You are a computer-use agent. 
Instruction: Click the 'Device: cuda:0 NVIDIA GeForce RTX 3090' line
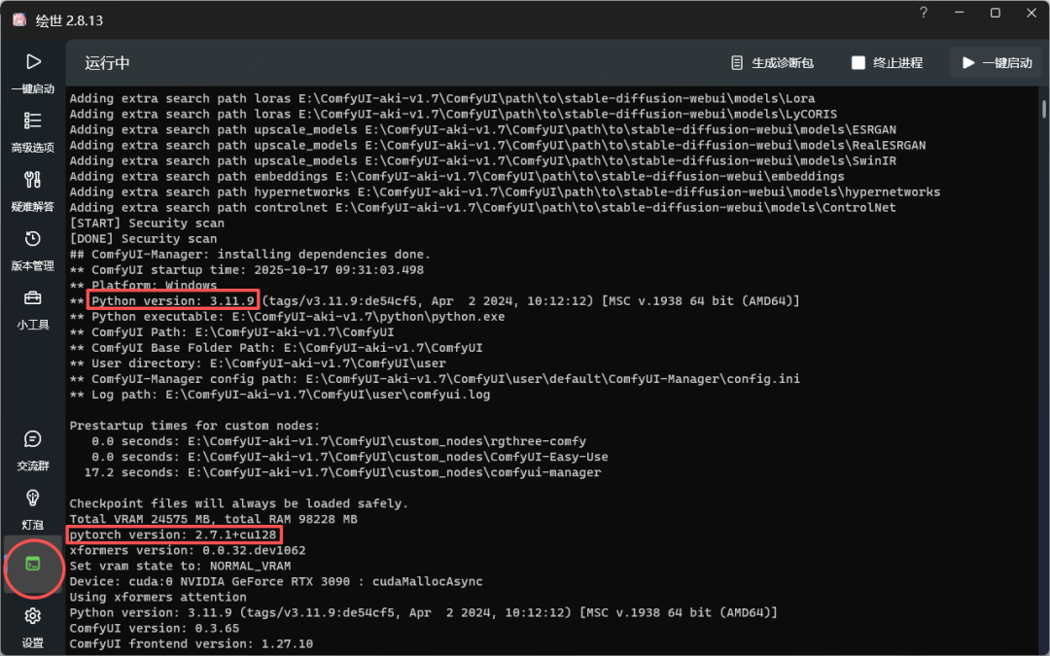[276, 582]
